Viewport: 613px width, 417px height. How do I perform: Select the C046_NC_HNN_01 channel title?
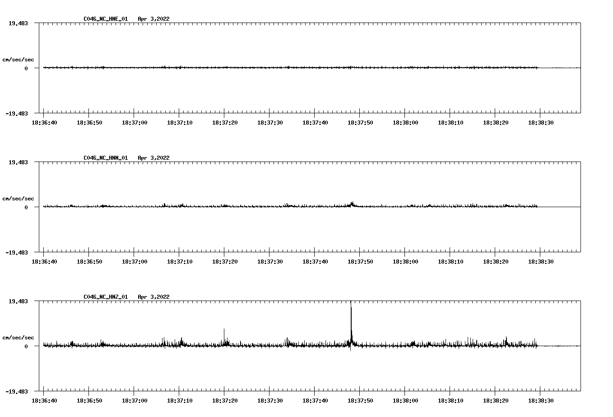click(106, 158)
